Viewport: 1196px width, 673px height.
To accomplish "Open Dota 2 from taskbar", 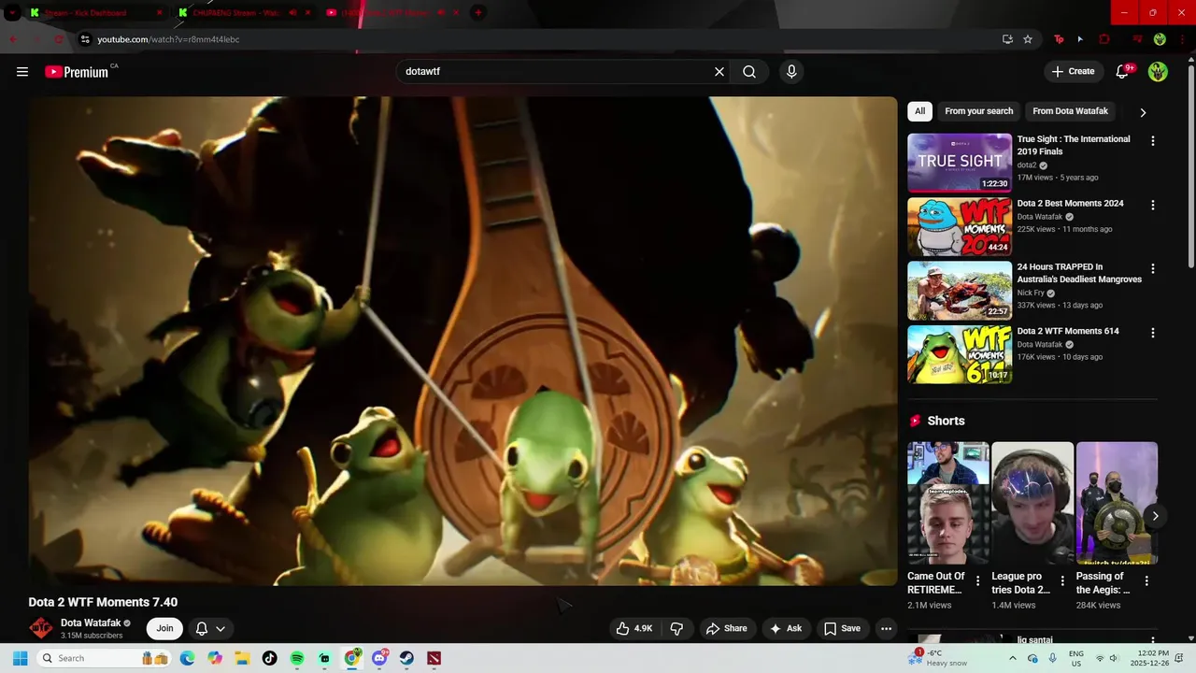I will click(x=434, y=658).
